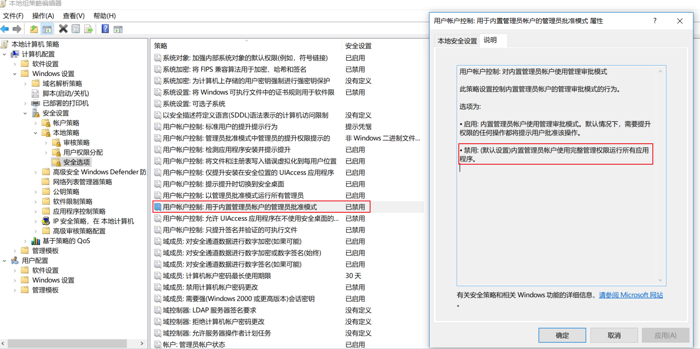The image size is (700, 349).
Task: Select the 帐户: 管理员帐户状态 policy row
Action: 194,345
